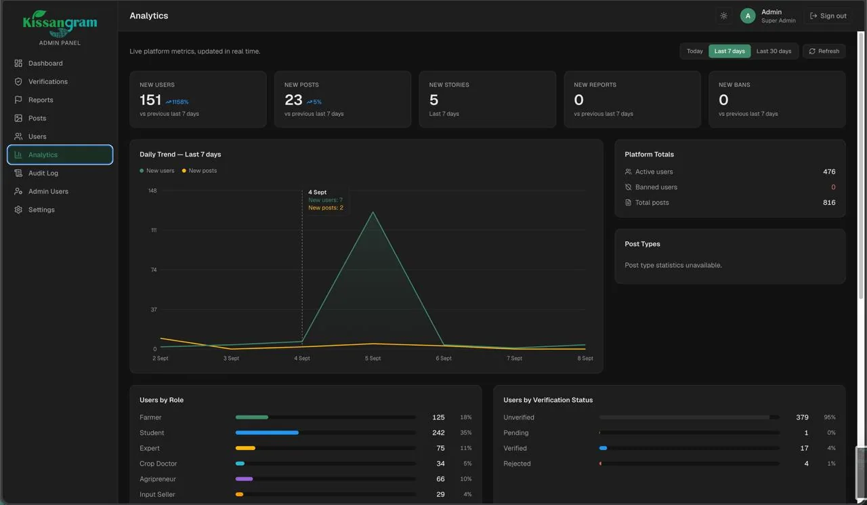Screen dimensions: 867x505
Task: Open the Verifications page
Action: (60, 81)
